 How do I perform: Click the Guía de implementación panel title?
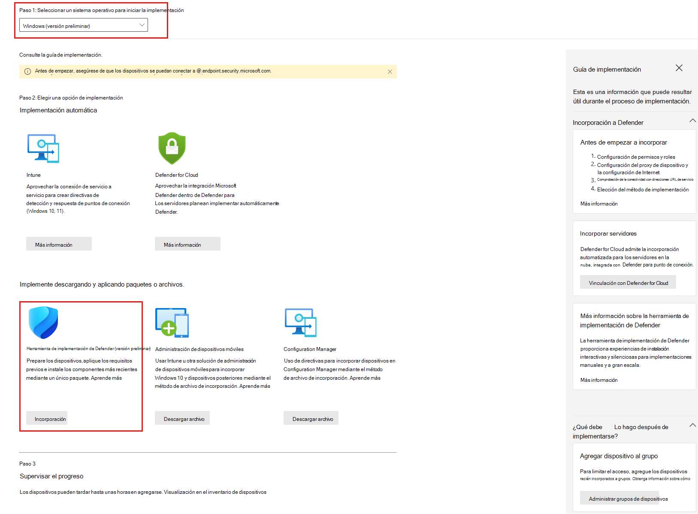tap(607, 70)
